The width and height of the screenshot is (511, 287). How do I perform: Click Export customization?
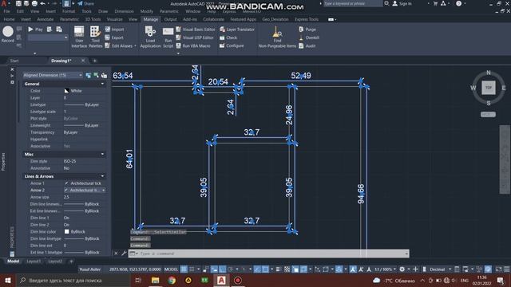pyautogui.click(x=114, y=37)
